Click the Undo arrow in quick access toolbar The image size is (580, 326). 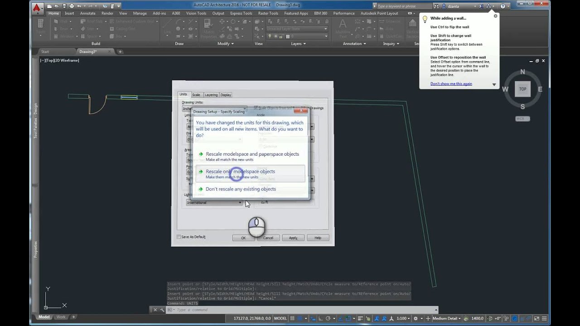[x=79, y=6]
